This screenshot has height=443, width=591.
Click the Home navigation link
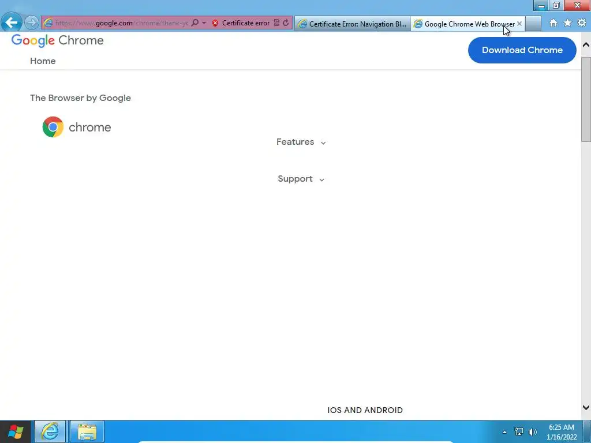[x=43, y=61]
